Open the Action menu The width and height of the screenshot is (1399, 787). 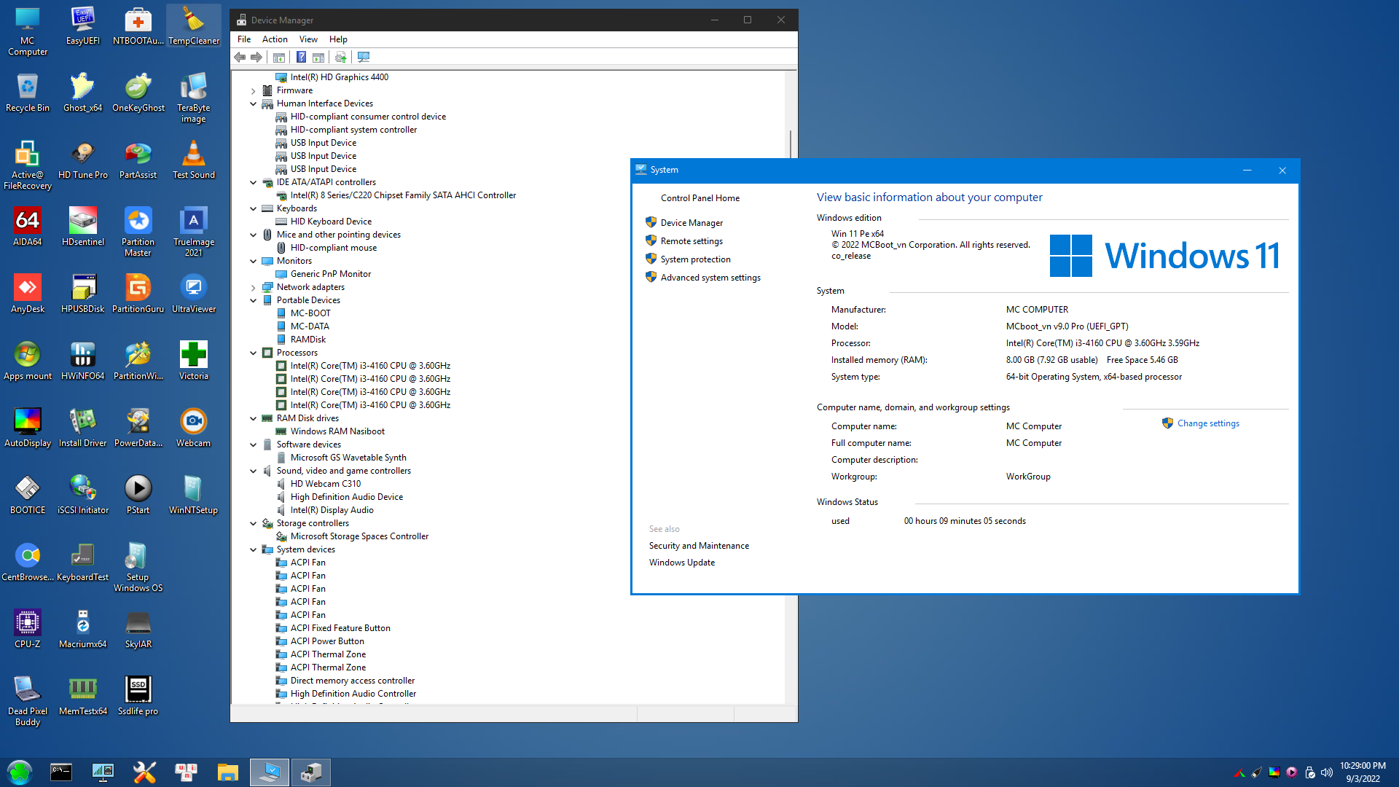[x=275, y=39]
